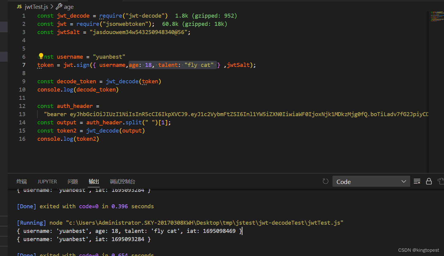Click auth_header.split on line 14

point(114,122)
